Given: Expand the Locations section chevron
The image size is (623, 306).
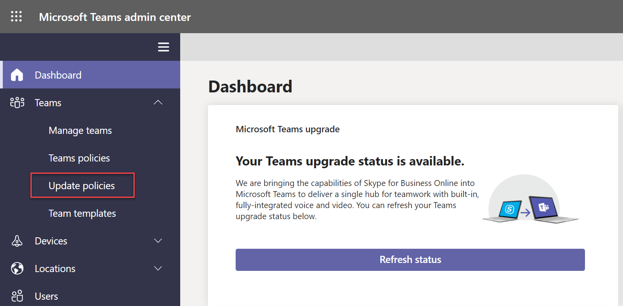Looking at the screenshot, I should (x=158, y=268).
